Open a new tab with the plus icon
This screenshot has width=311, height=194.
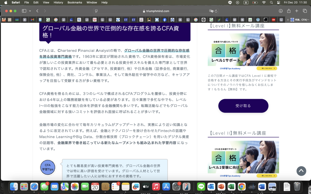pyautogui.click(x=297, y=11)
